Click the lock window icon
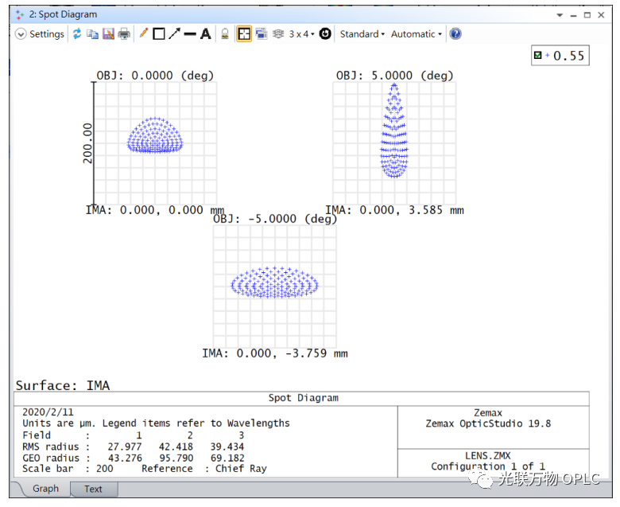 click(x=225, y=34)
